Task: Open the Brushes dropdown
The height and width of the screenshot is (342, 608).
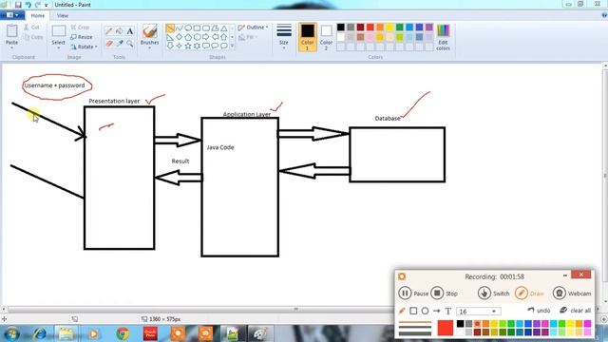Action: [x=150, y=47]
